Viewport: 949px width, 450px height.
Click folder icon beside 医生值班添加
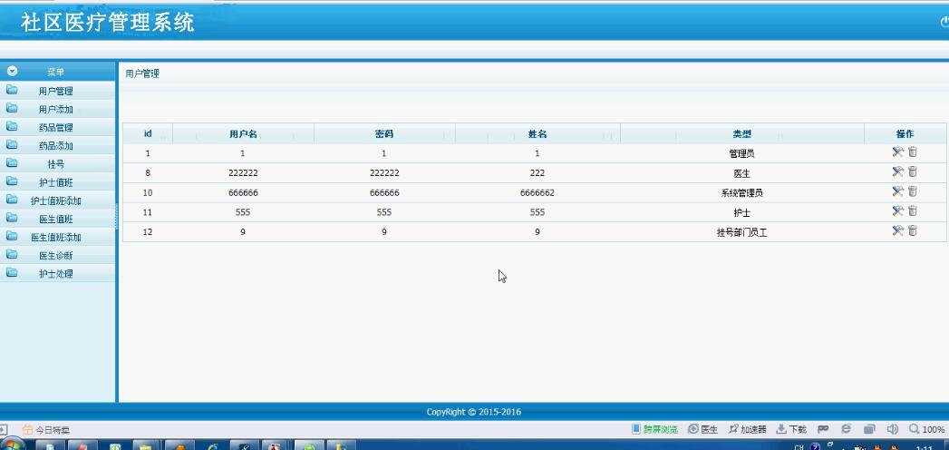coord(12,236)
